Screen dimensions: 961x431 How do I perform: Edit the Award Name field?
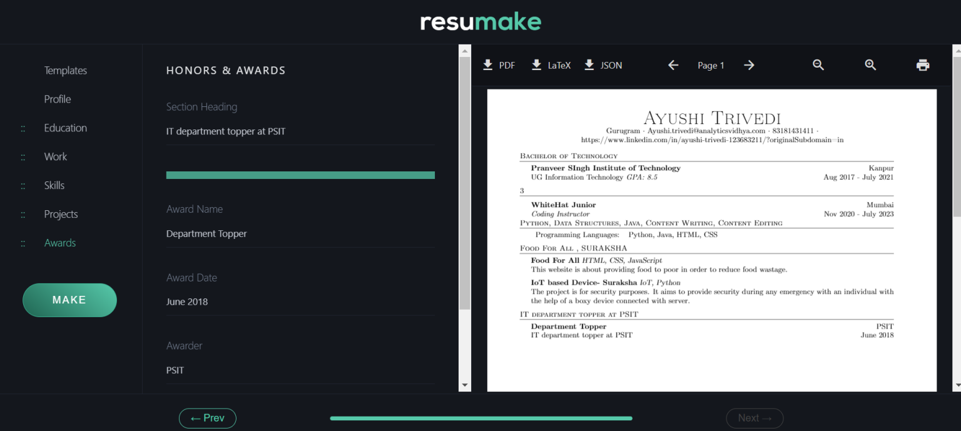[x=300, y=234]
